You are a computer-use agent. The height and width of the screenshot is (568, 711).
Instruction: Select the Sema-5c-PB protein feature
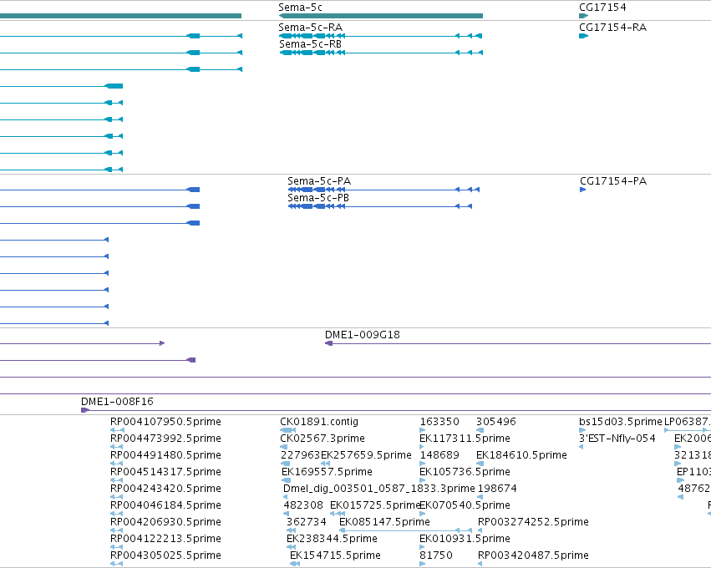380,206
